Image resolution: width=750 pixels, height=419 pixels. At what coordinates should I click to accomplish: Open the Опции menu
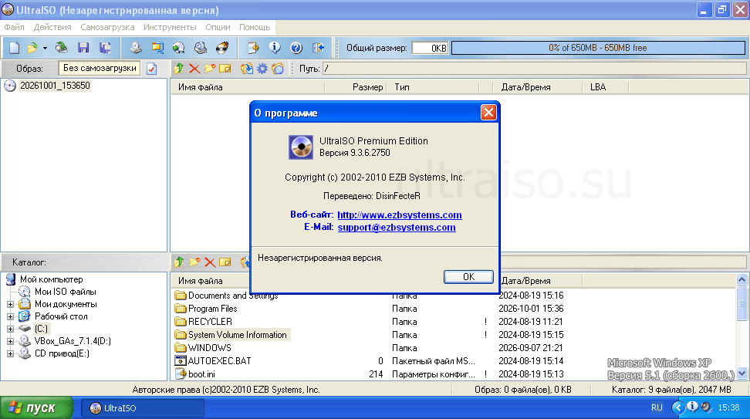coord(218,27)
